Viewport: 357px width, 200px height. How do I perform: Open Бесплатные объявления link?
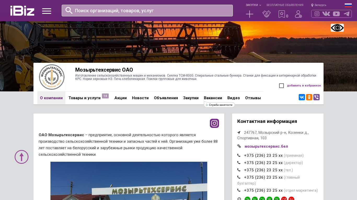point(285,5)
